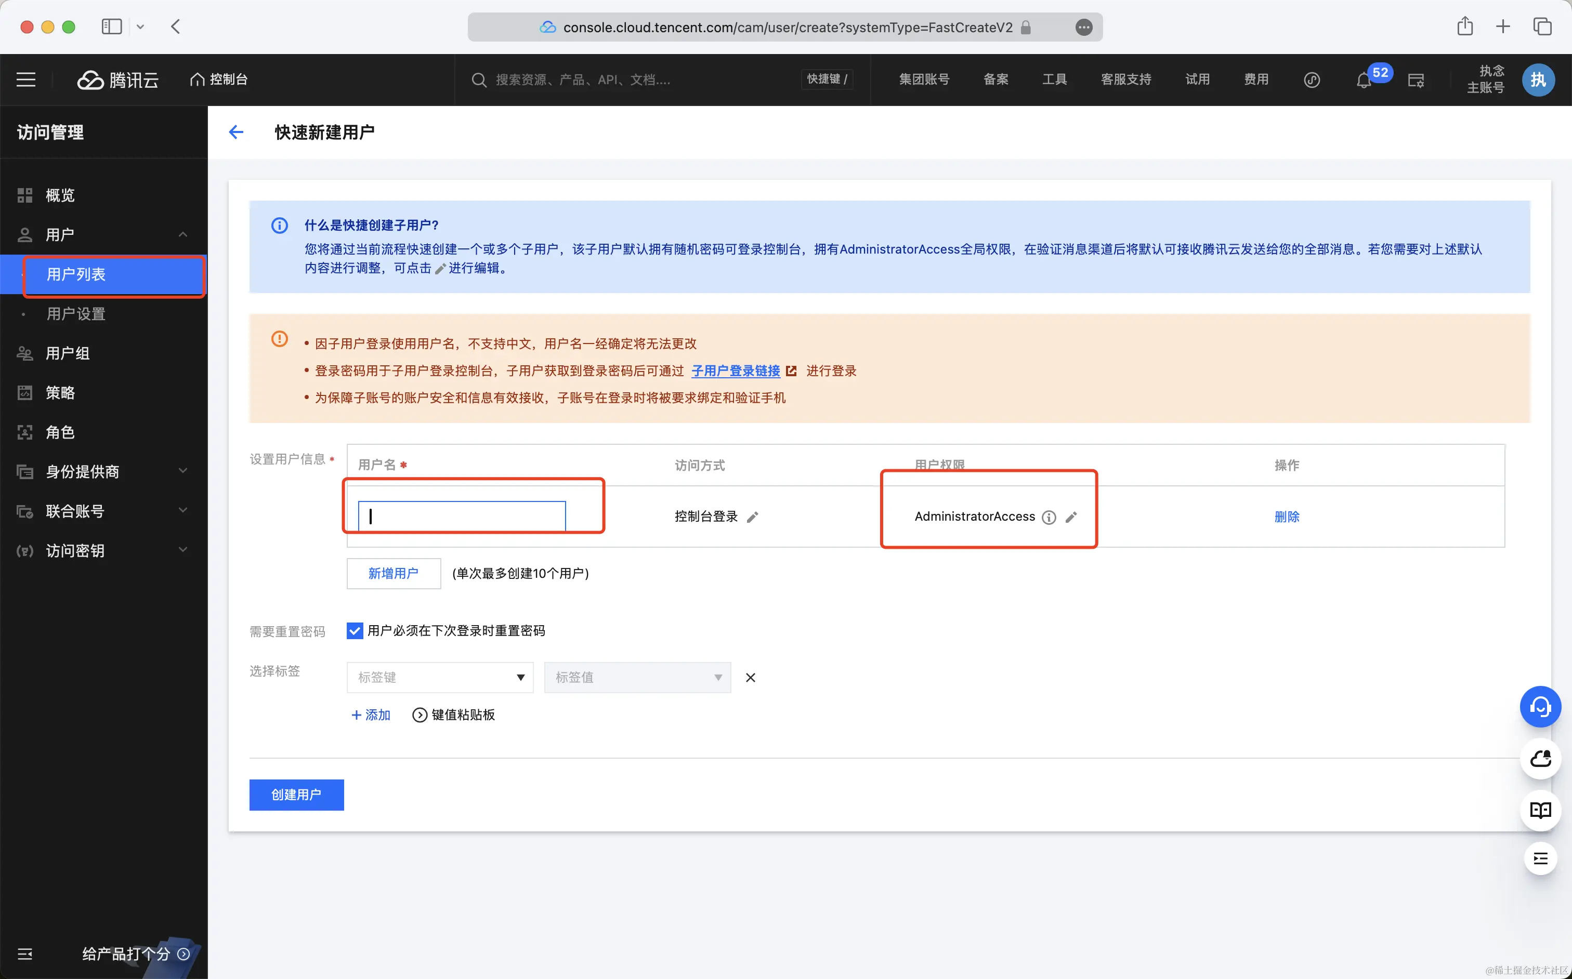1572x979 pixels.
Task: Open the Safari tab group dropdown chevron
Action: click(x=140, y=27)
